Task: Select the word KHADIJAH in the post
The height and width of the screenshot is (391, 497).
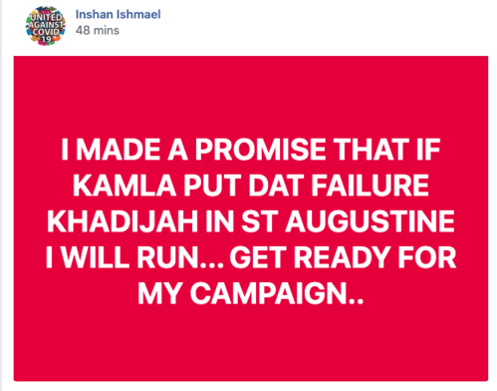Action: 123,221
